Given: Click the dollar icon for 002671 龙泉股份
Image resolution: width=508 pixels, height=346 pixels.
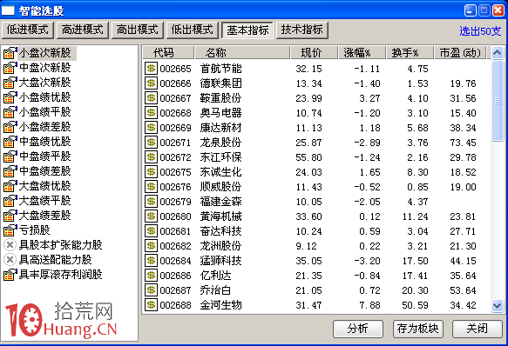Looking at the screenshot, I should pos(151,143).
